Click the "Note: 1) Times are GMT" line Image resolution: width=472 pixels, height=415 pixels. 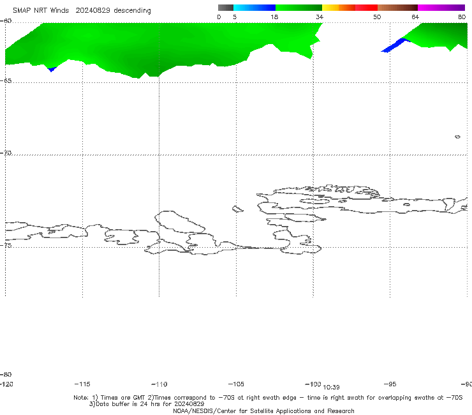(x=268, y=398)
